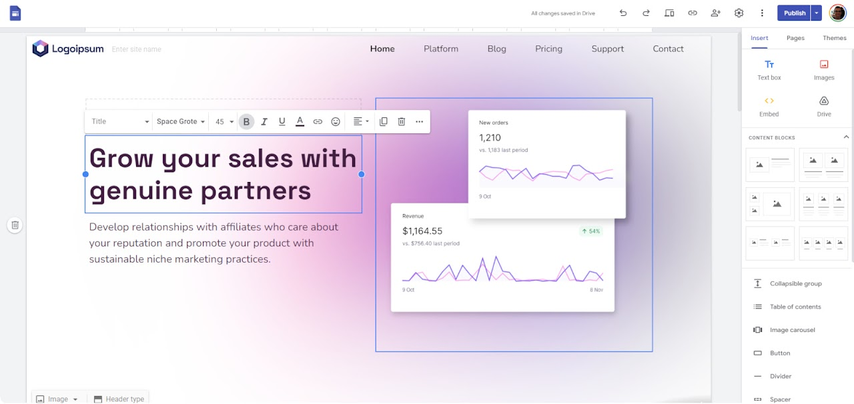Image resolution: width=854 pixels, height=404 pixels.
Task: Copy the published site link
Action: pos(692,13)
